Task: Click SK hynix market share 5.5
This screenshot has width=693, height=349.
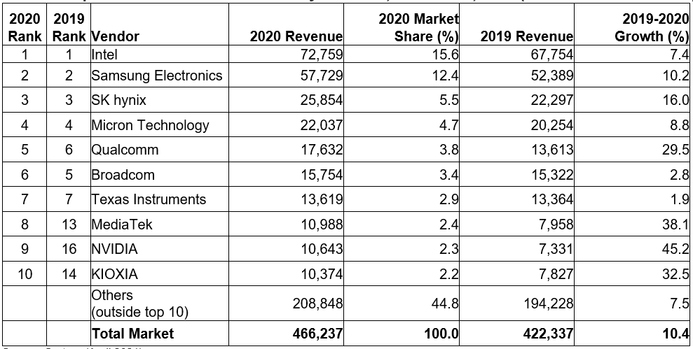Action: (448, 100)
